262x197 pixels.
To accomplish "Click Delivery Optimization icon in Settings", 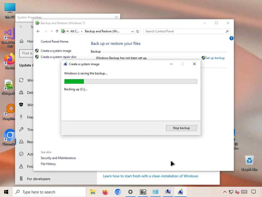I will click(21, 92).
